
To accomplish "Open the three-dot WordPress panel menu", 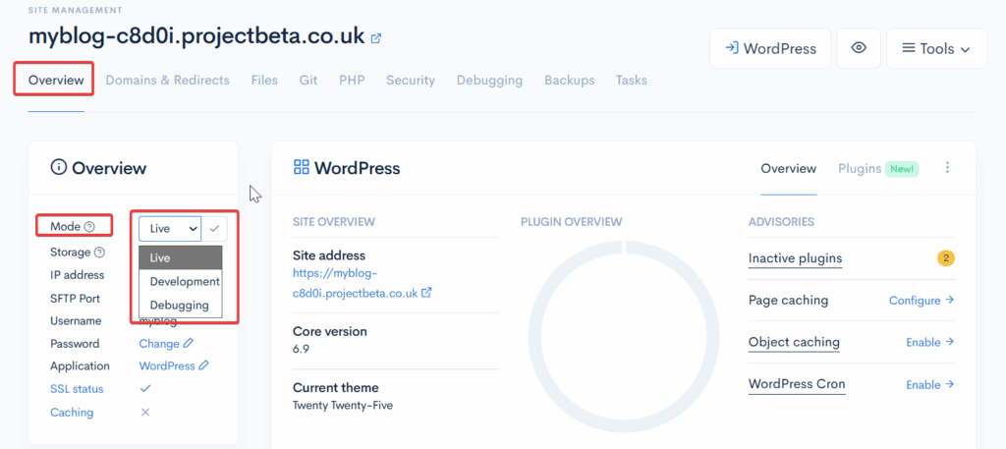I will 947,168.
